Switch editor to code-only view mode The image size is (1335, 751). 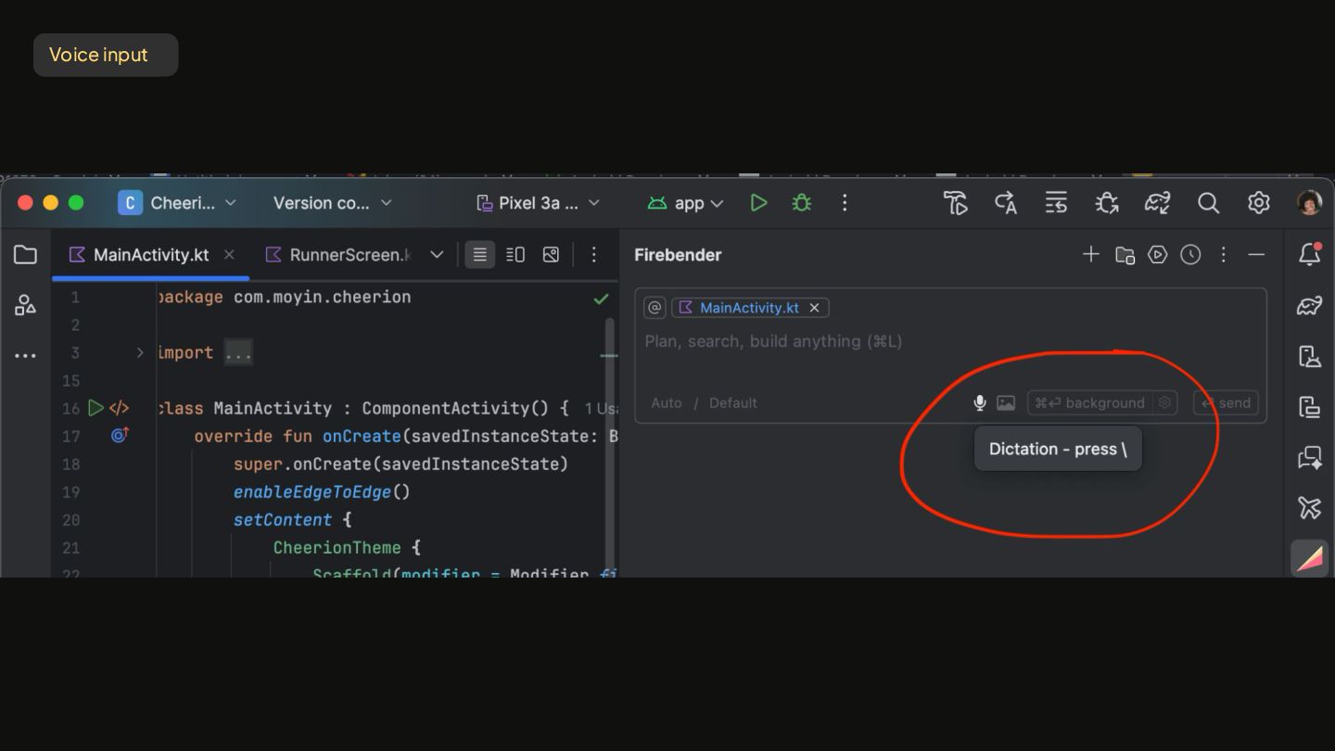[479, 255]
